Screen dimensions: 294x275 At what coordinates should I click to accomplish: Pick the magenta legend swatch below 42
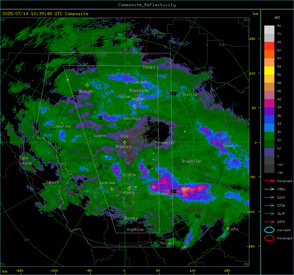(269, 103)
